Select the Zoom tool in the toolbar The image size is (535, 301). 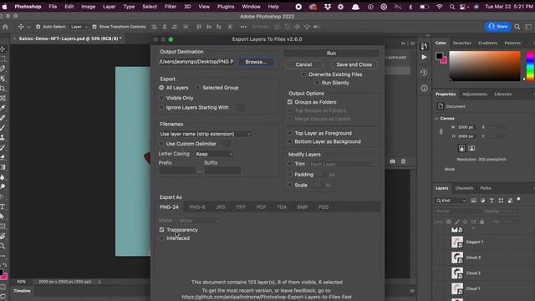point(3,246)
